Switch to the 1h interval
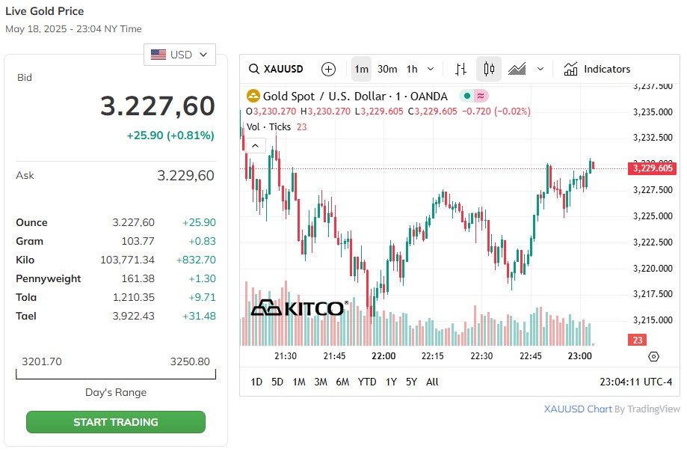The image size is (687, 452). 413,70
